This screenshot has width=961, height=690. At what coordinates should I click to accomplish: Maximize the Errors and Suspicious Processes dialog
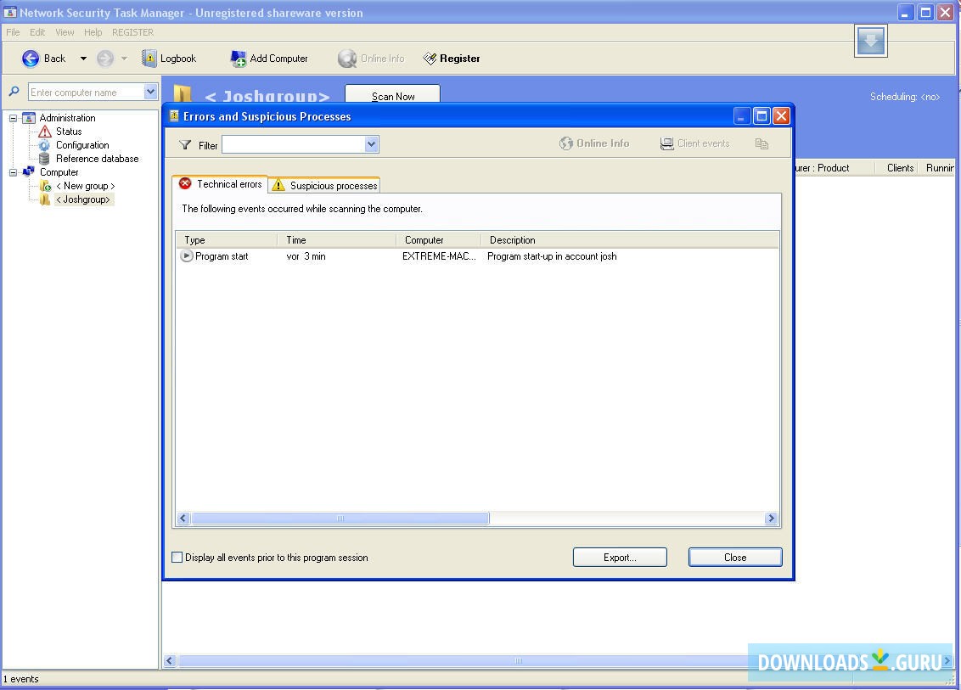[761, 115]
